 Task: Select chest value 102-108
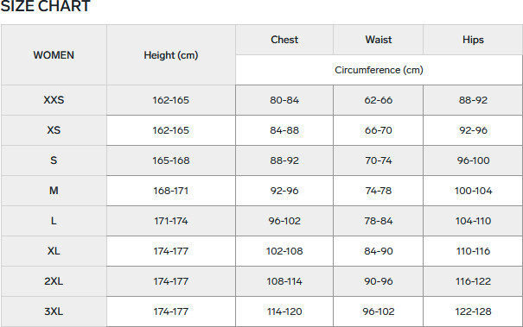click(284, 251)
